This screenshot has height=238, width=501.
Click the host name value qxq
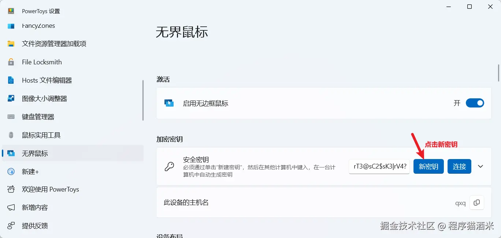click(x=460, y=203)
